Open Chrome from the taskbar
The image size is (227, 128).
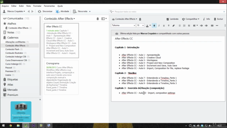(x=11, y=126)
